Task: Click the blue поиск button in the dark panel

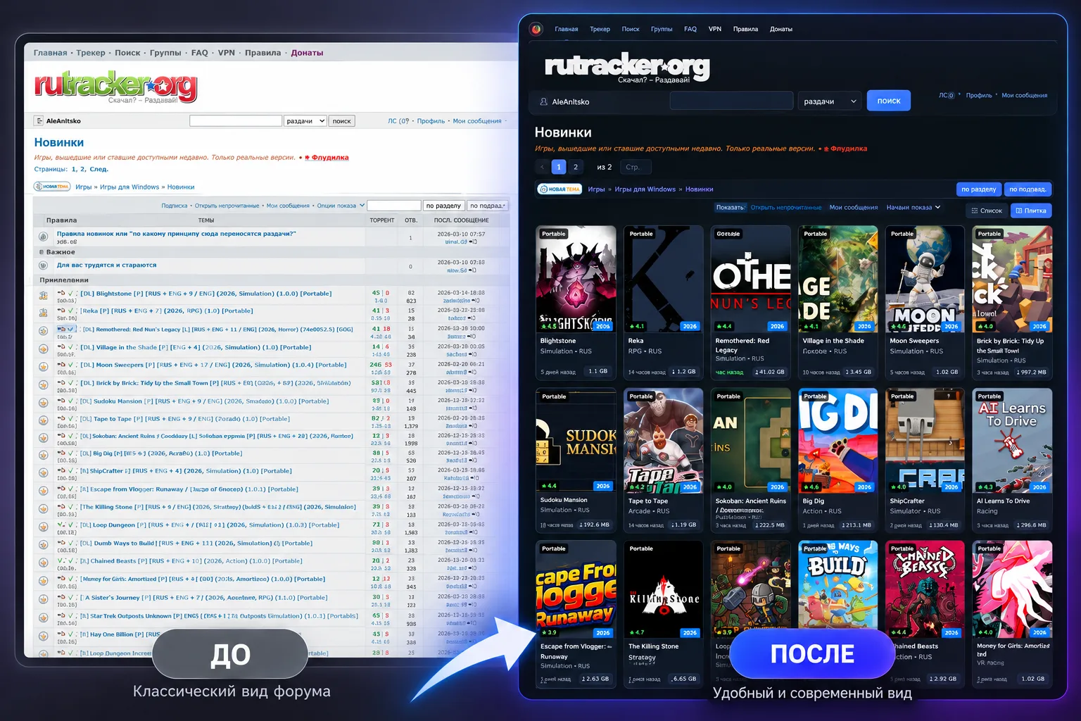Action: tap(889, 101)
